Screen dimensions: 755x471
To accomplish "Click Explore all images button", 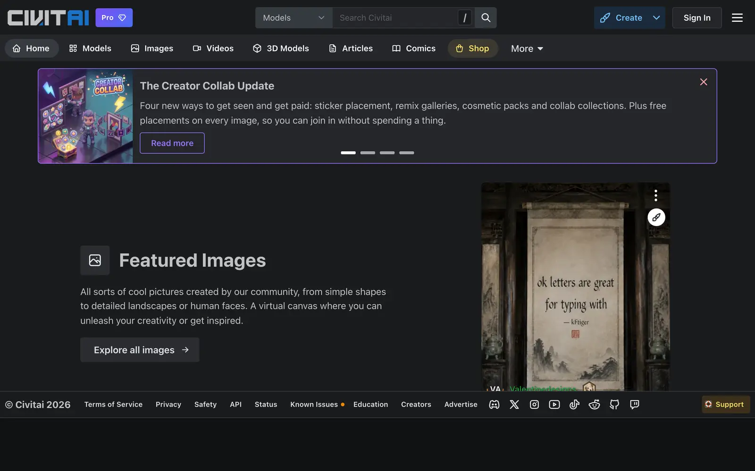I will (x=140, y=350).
